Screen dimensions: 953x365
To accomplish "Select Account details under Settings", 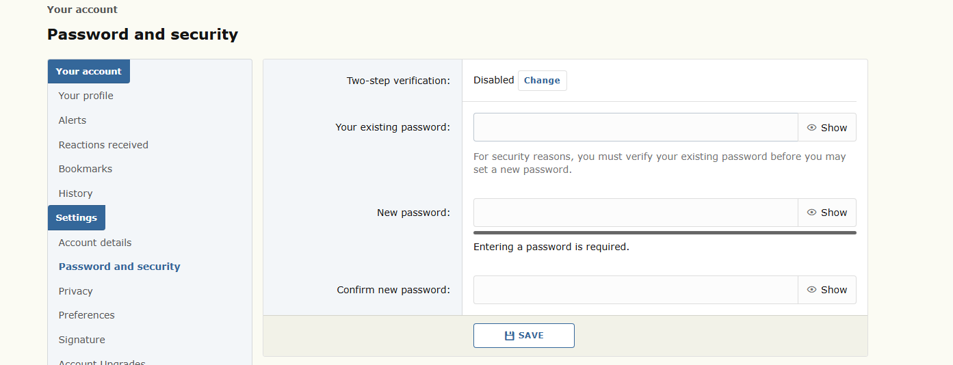I will coord(95,243).
